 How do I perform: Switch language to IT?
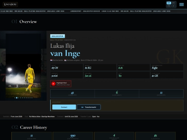(173, 6)
